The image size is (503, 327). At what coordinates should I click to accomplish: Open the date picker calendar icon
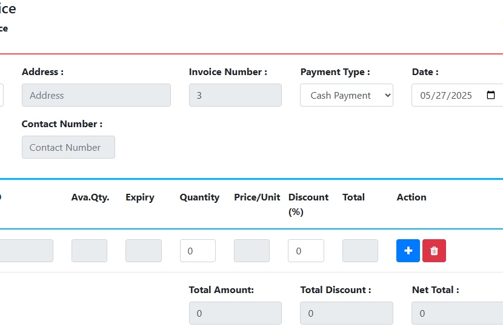point(490,95)
